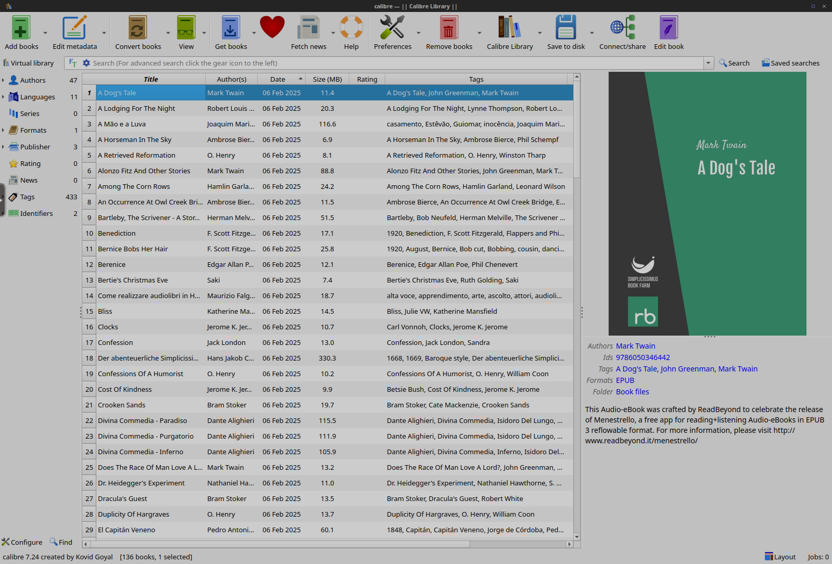Sort by the Date column header
The image size is (832, 564).
click(281, 79)
